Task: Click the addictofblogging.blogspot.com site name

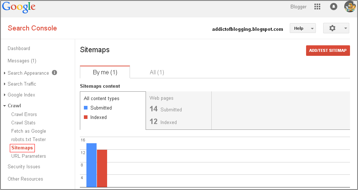Action: (248, 29)
